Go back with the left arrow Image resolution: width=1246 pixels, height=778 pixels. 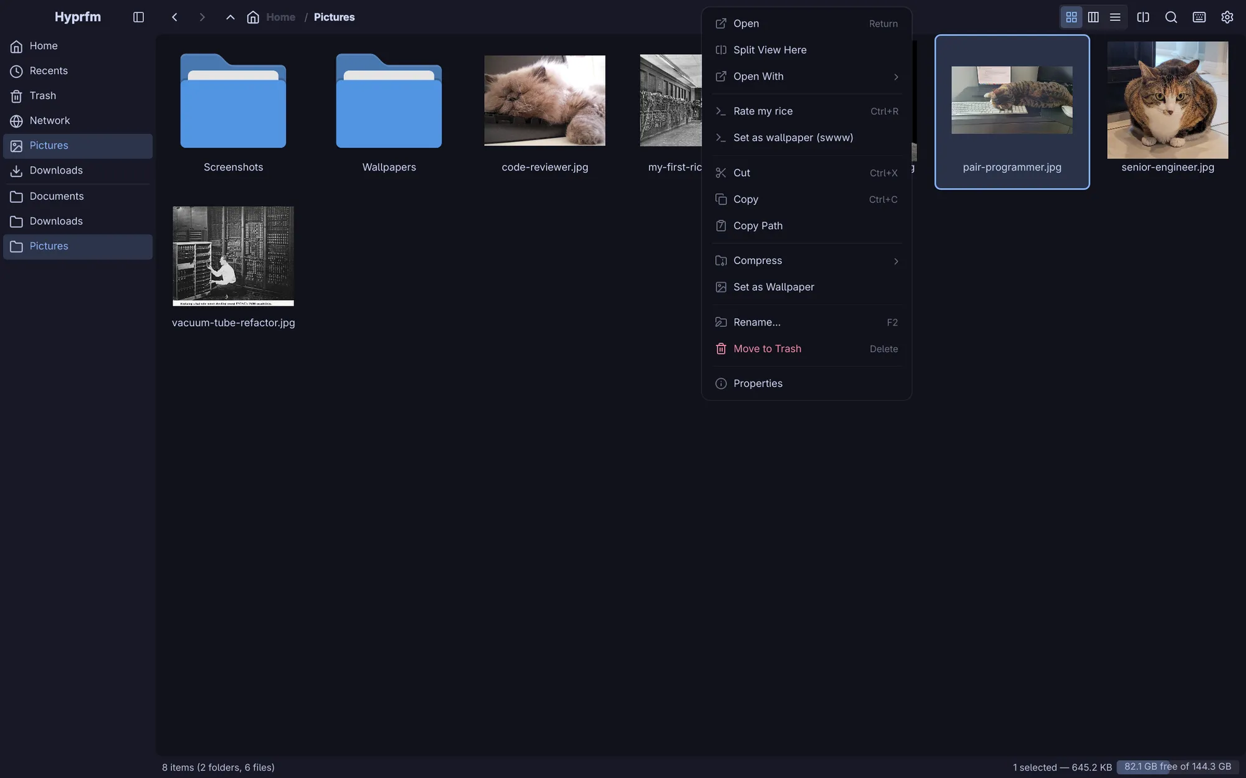point(174,17)
